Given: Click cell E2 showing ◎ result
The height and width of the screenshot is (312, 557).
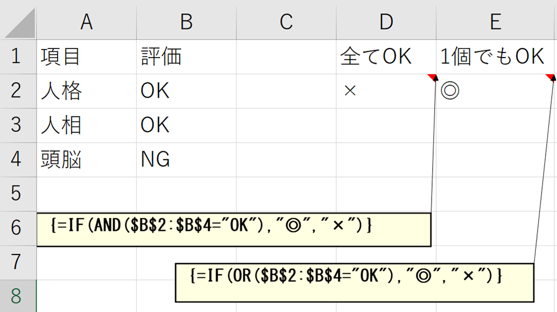Looking at the screenshot, I should [x=495, y=91].
